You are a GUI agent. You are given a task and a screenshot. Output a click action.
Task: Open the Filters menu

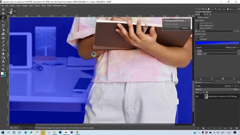tap(49, 6)
